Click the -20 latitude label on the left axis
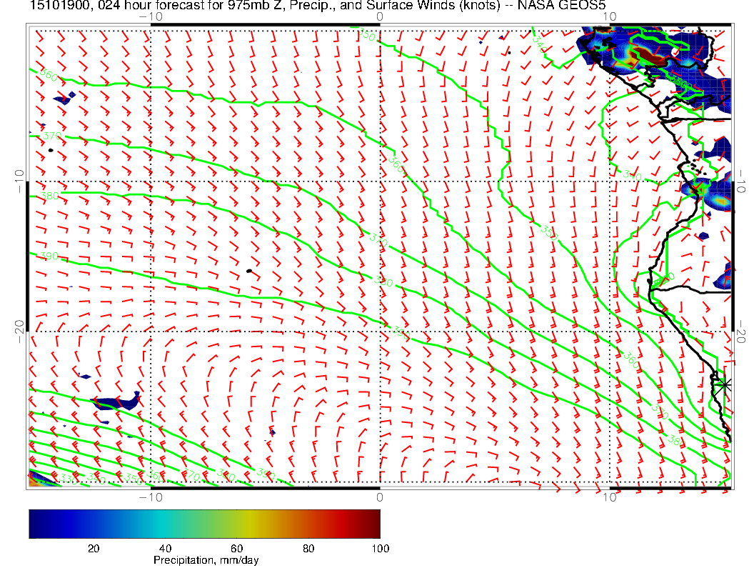This screenshot has height=583, width=754. [x=19, y=327]
